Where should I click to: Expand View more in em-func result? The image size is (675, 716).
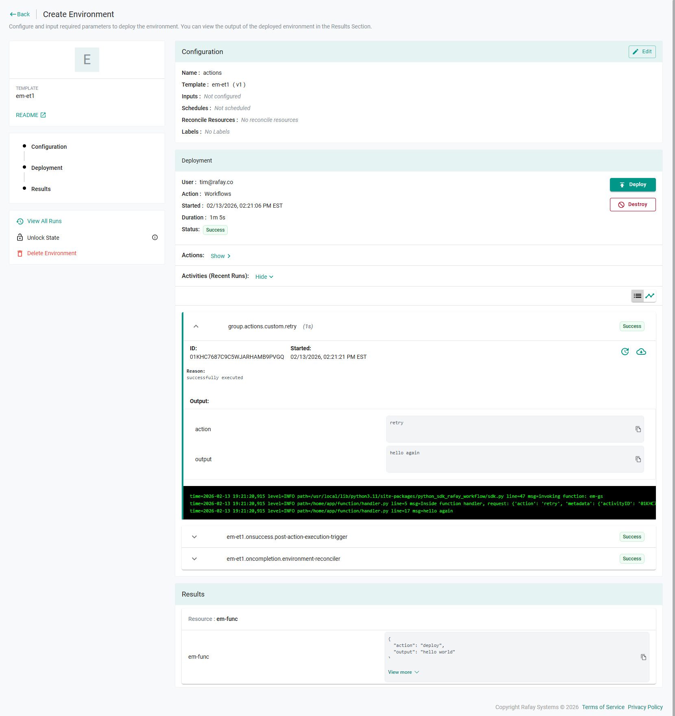(x=403, y=672)
